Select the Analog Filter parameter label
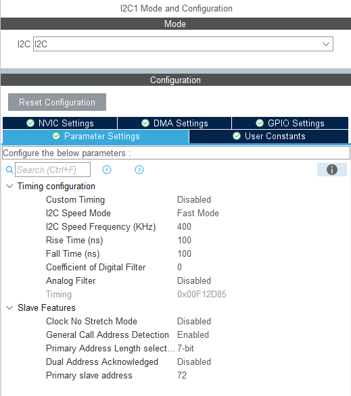Viewport: 351px width, 396px height. click(x=71, y=281)
